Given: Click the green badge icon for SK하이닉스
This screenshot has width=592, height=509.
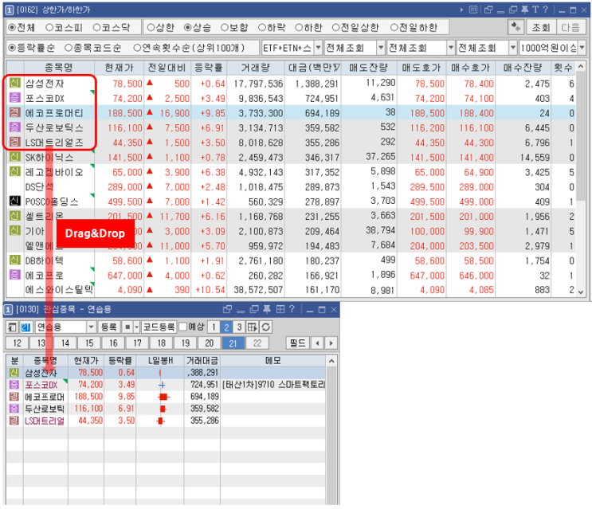Looking at the screenshot, I should (x=14, y=157).
